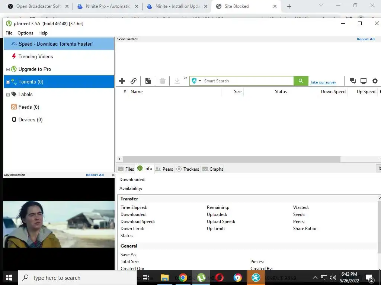The height and width of the screenshot is (285, 381).
Task: Show more toolbar buttons chevron
Action: click(186, 78)
